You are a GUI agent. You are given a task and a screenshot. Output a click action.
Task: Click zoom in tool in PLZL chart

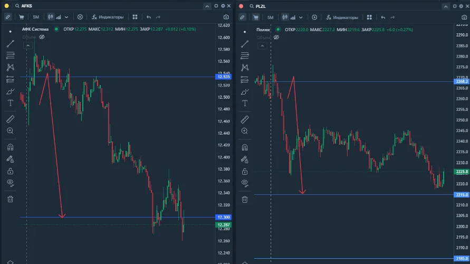pyautogui.click(x=245, y=131)
